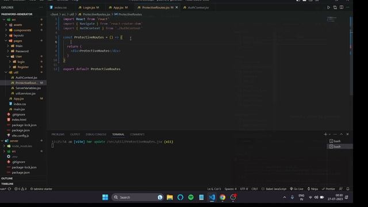Screen dimensions: 368x207
Task: Click tabnine starter in status bar
Action: pos(41,189)
